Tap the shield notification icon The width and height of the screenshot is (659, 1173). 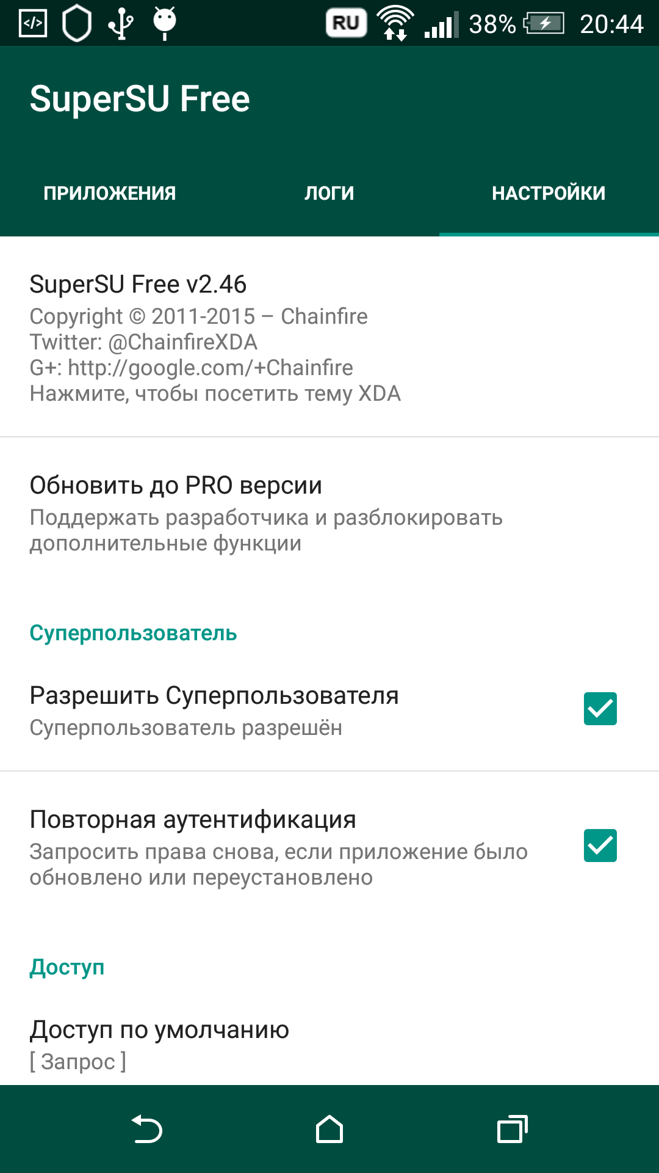point(77,24)
